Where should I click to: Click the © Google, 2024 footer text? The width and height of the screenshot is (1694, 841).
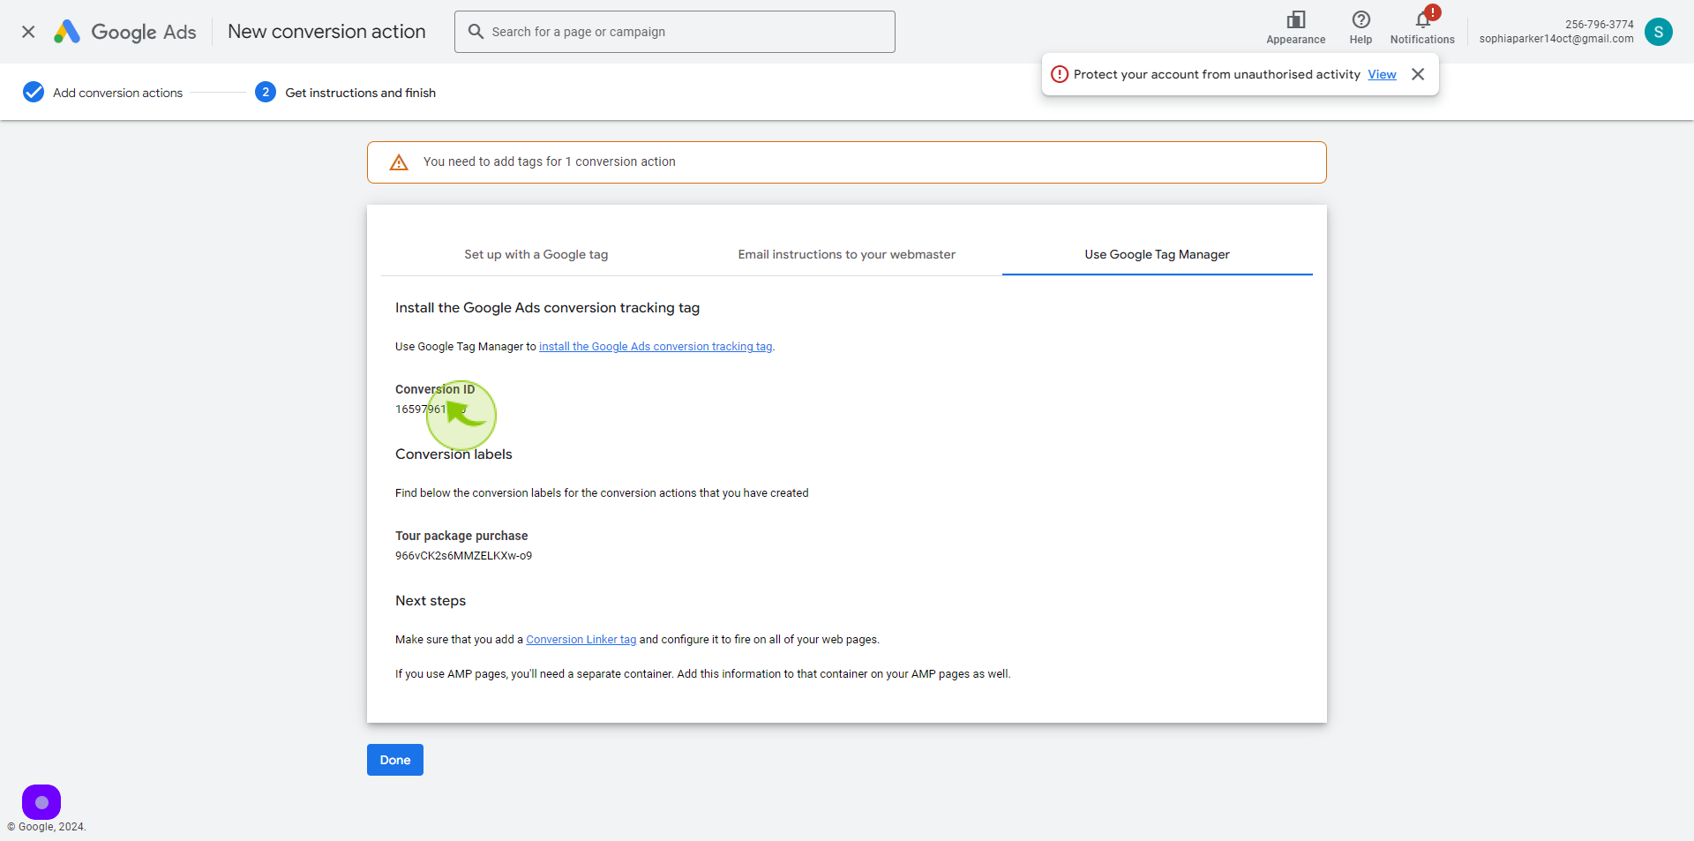(47, 827)
